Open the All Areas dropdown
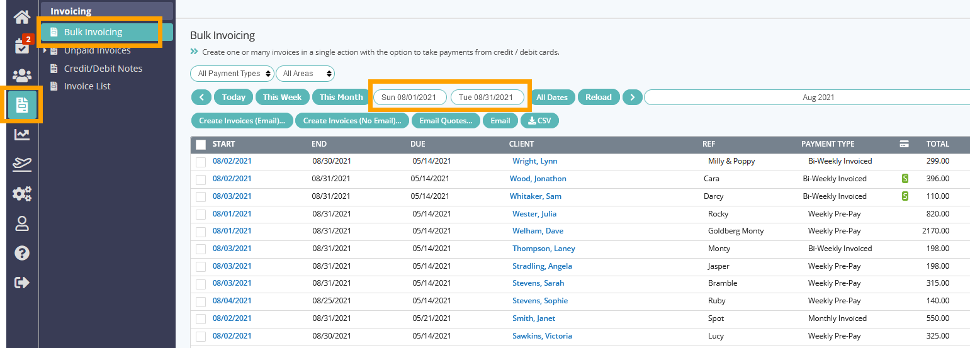The image size is (970, 348). (x=305, y=74)
